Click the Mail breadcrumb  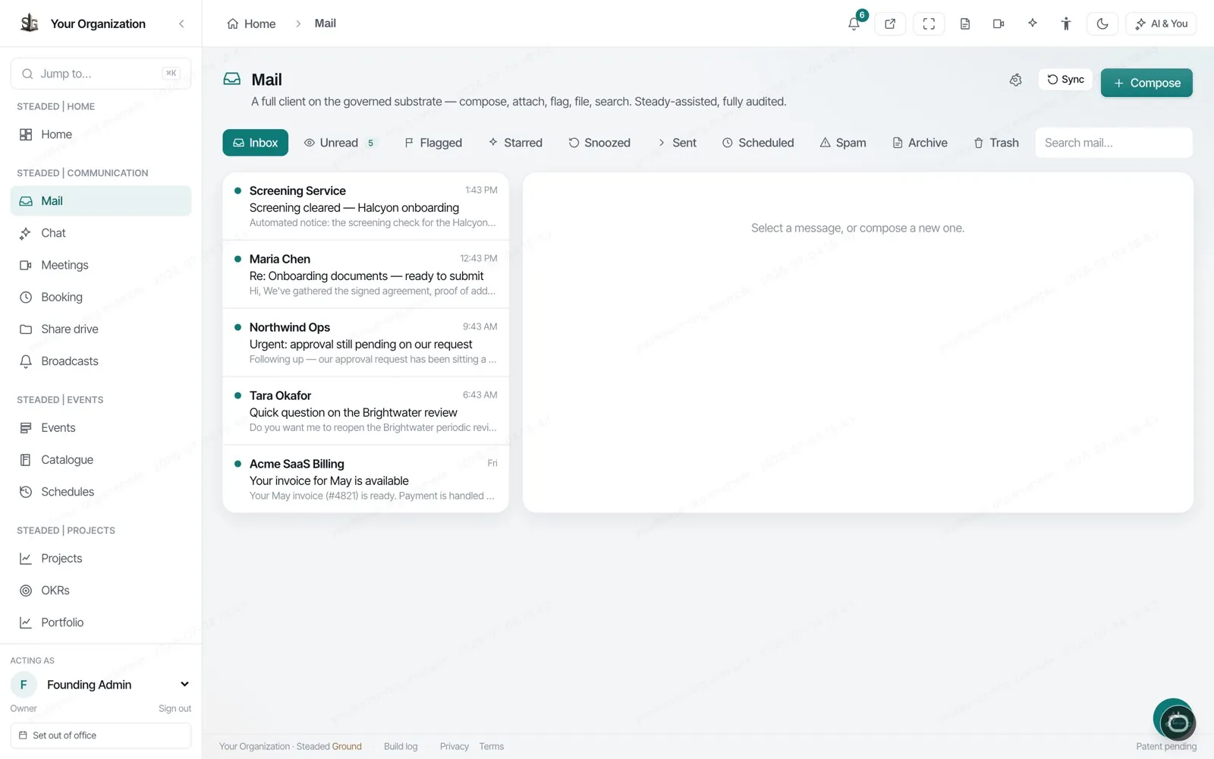[x=326, y=24]
